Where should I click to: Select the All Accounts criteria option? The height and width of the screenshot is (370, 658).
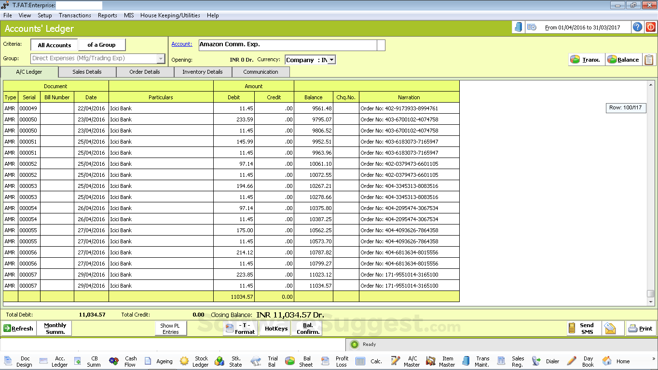[54, 45]
